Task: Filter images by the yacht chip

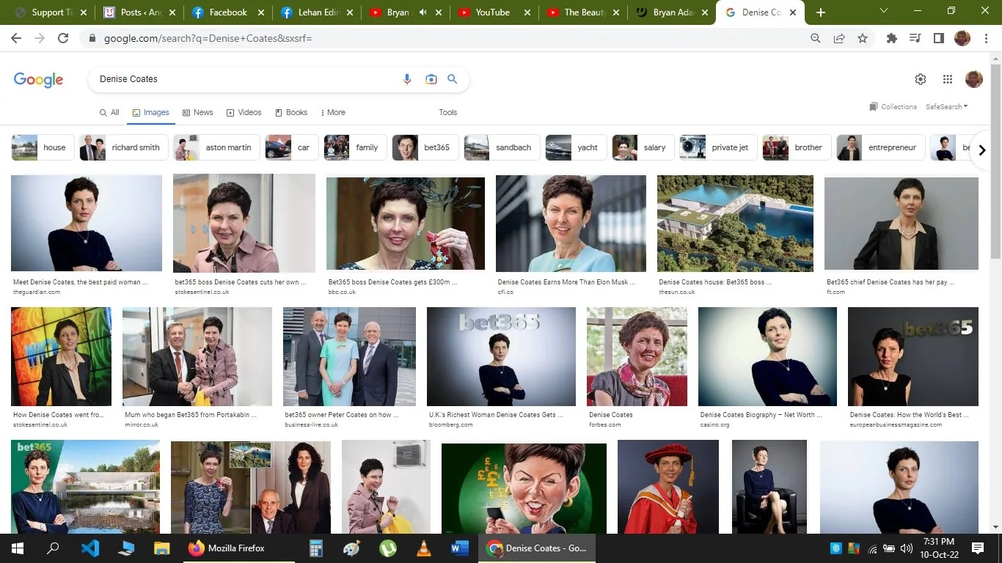Action: (x=575, y=147)
